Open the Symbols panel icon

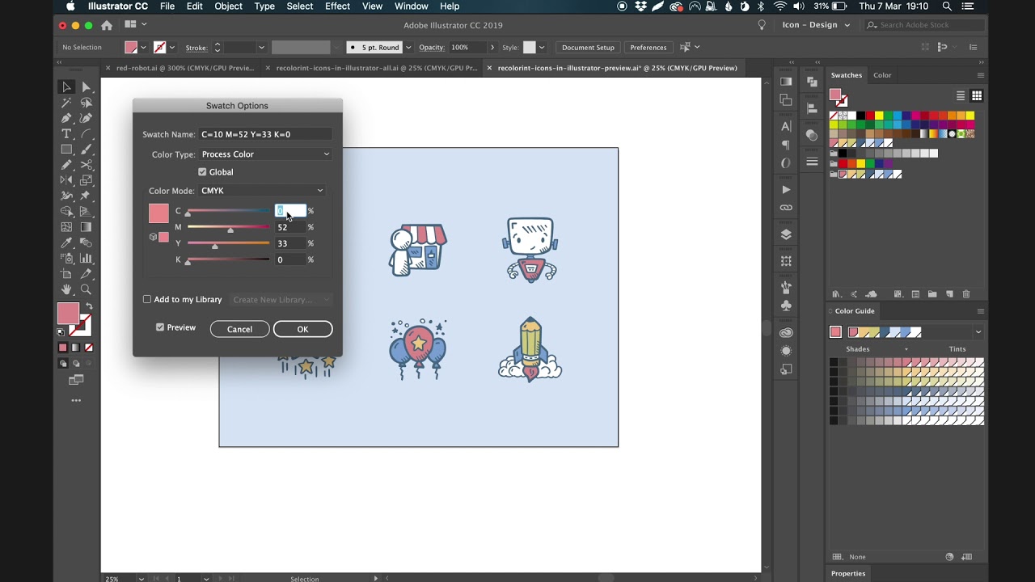point(786,305)
